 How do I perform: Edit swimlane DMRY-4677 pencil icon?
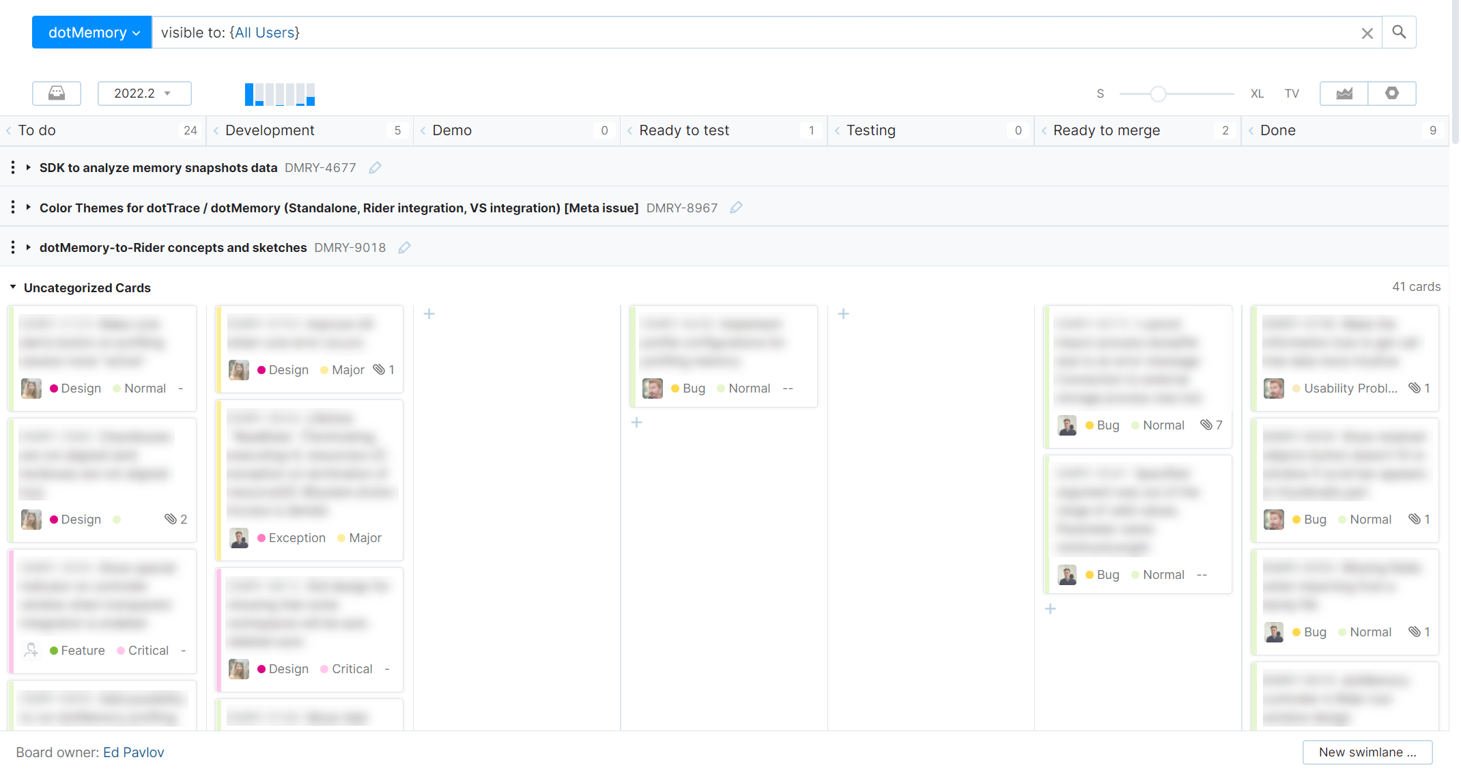pyautogui.click(x=375, y=168)
